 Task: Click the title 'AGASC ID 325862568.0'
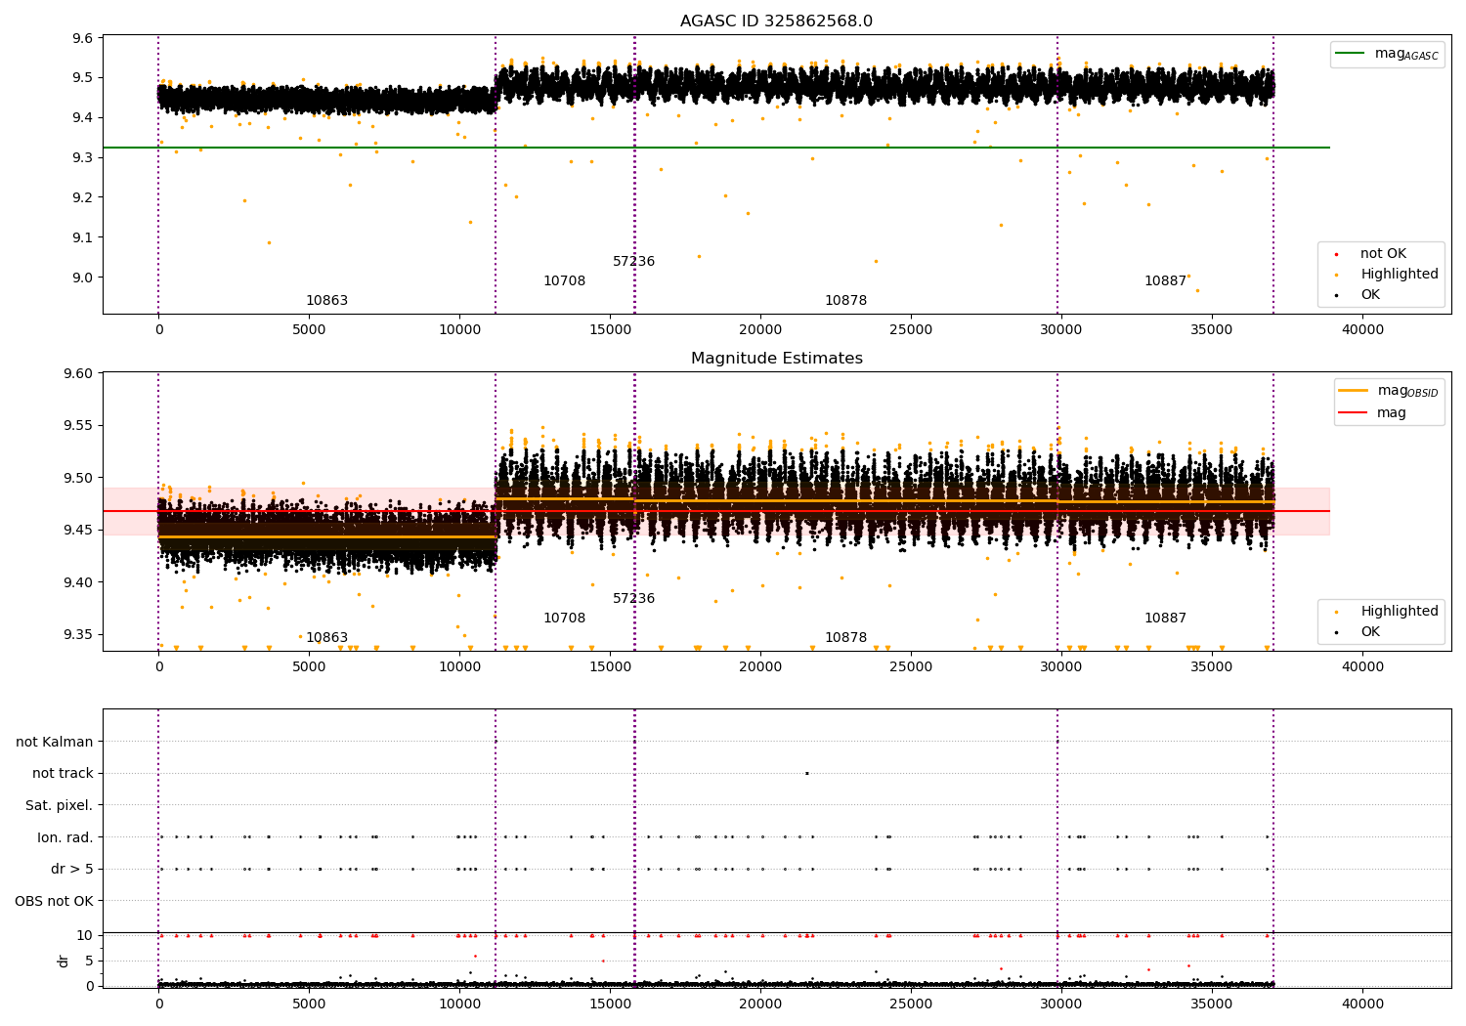pyautogui.click(x=776, y=21)
